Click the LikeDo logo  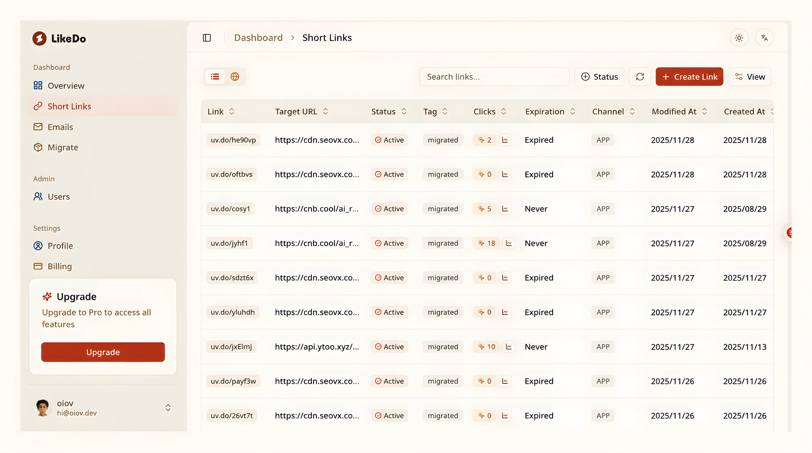(x=59, y=38)
